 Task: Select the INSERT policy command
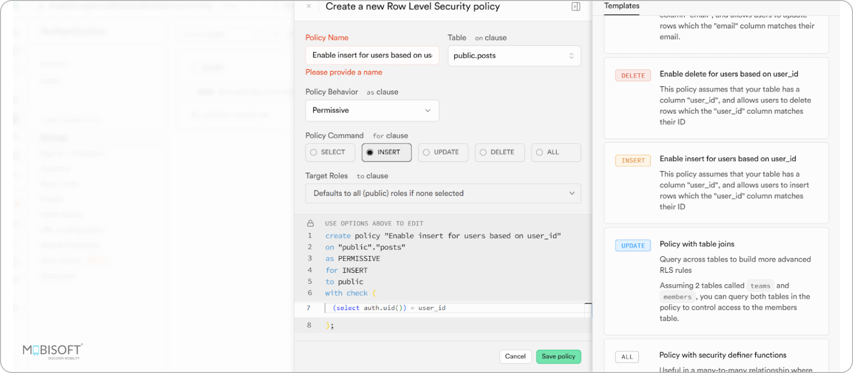point(387,152)
